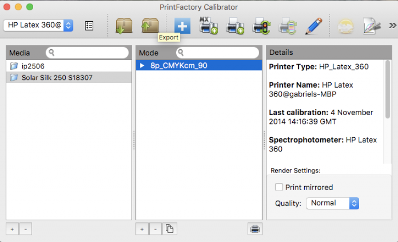398x242 pixels.
Task: Select the Solar Silk 250 S18307 media
Action: click(69, 77)
